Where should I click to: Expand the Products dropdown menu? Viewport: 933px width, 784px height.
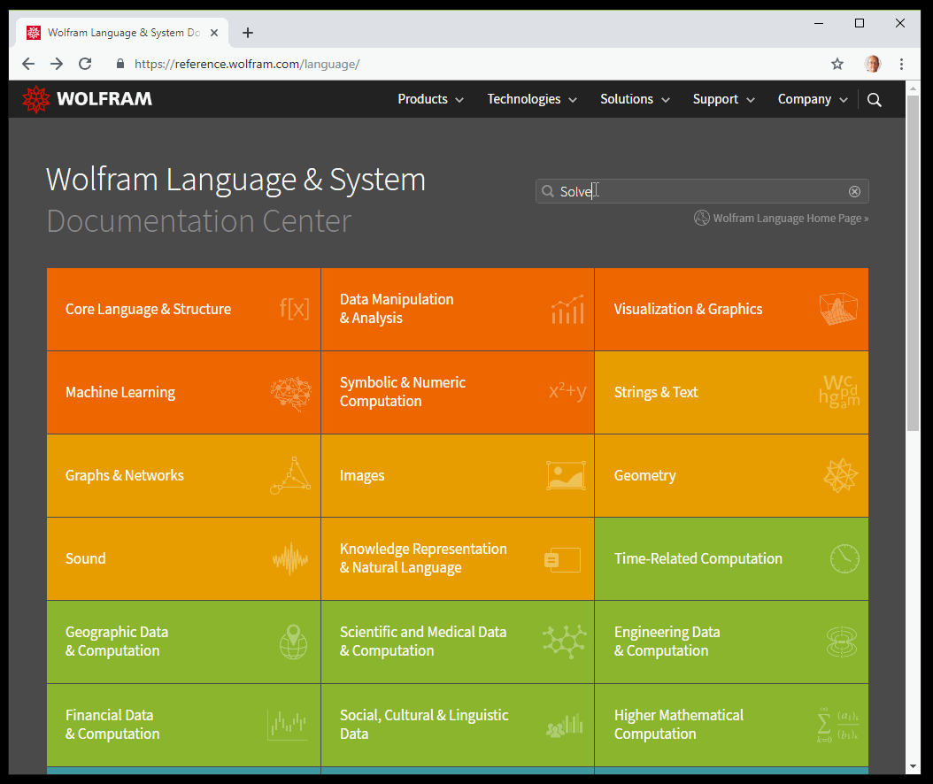(x=430, y=99)
